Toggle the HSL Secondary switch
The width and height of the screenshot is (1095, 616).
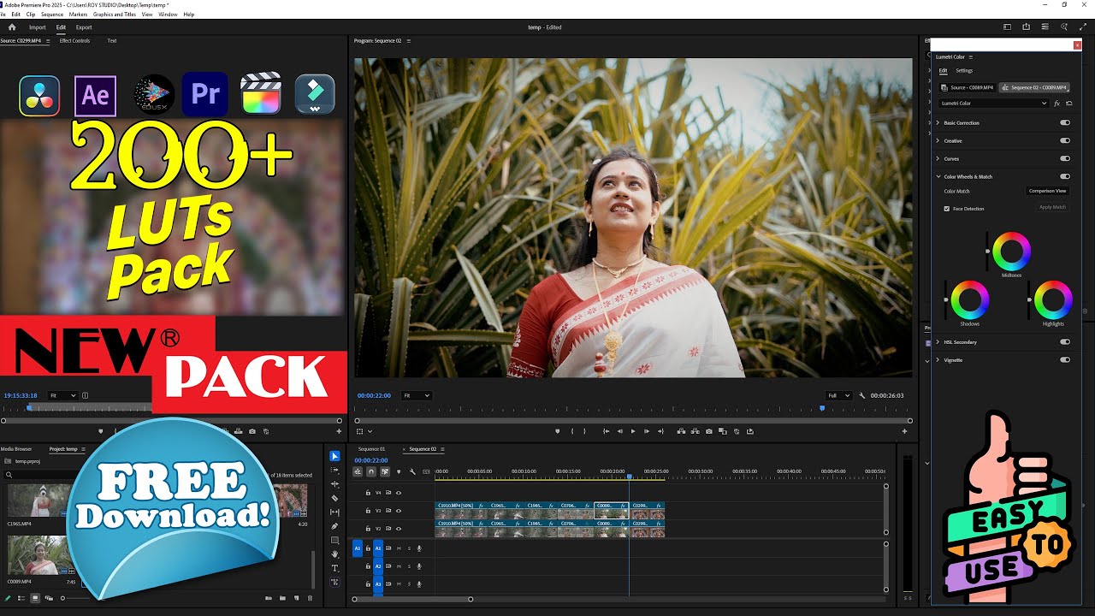coord(1065,341)
